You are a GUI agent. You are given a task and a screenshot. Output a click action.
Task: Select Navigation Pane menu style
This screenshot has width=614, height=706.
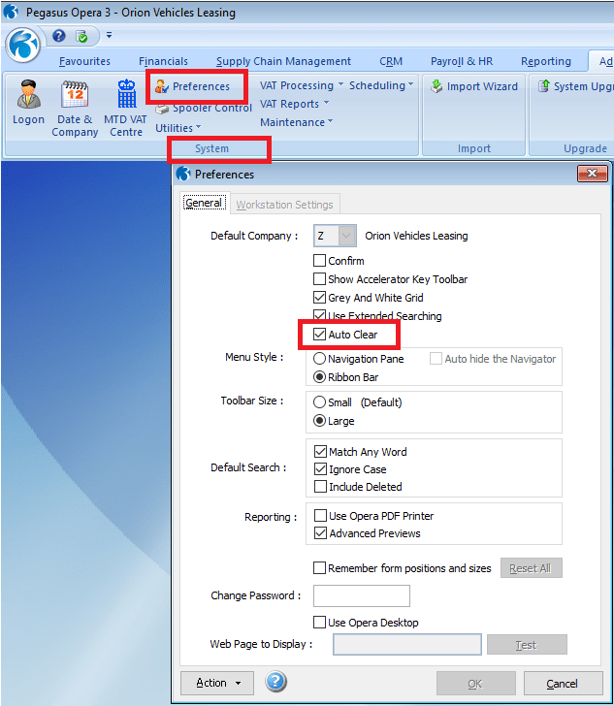coord(319,359)
